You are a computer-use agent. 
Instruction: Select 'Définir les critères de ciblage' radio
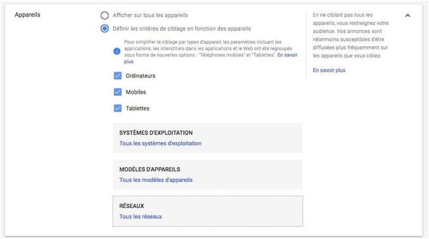coord(105,29)
